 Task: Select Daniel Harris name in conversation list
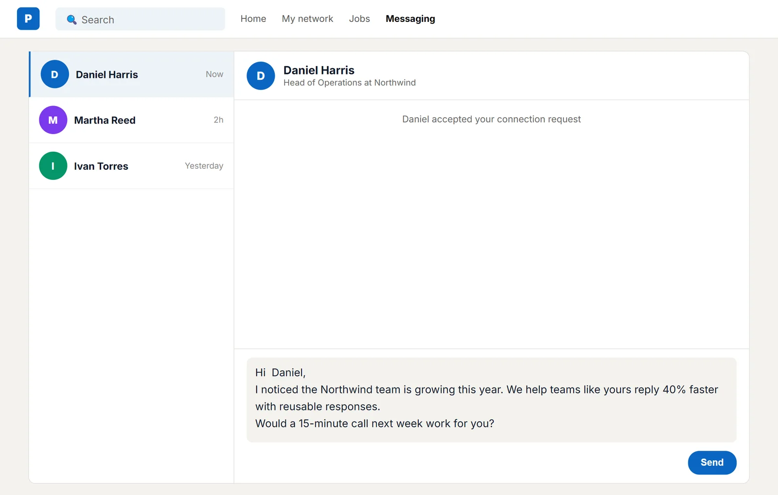(107, 74)
